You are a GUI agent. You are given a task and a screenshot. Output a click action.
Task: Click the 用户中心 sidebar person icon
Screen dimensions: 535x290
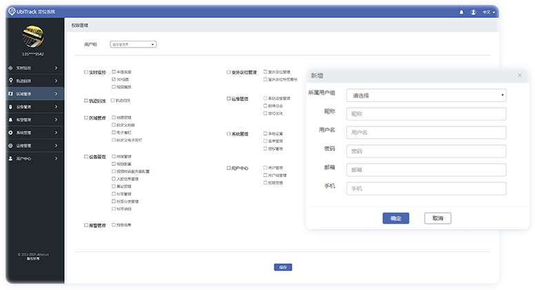10,158
